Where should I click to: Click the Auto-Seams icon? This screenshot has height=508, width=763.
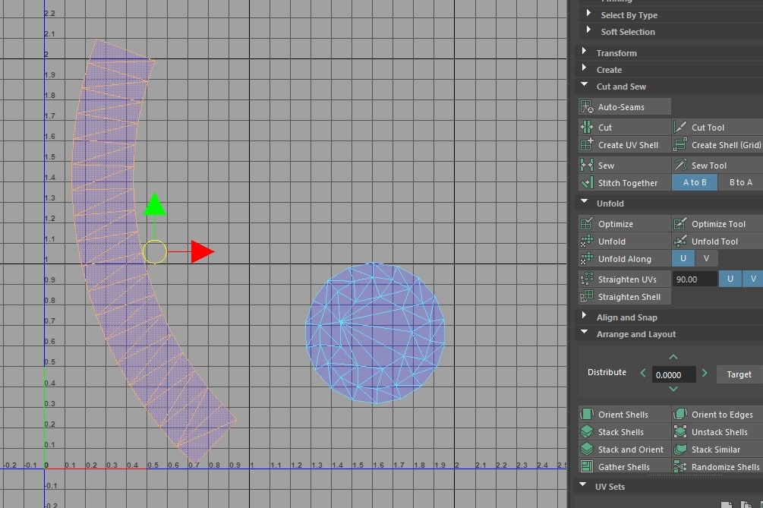click(x=586, y=106)
